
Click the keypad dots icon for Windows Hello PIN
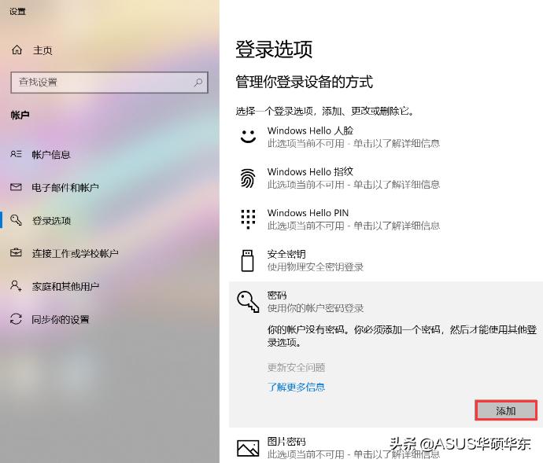pos(248,219)
